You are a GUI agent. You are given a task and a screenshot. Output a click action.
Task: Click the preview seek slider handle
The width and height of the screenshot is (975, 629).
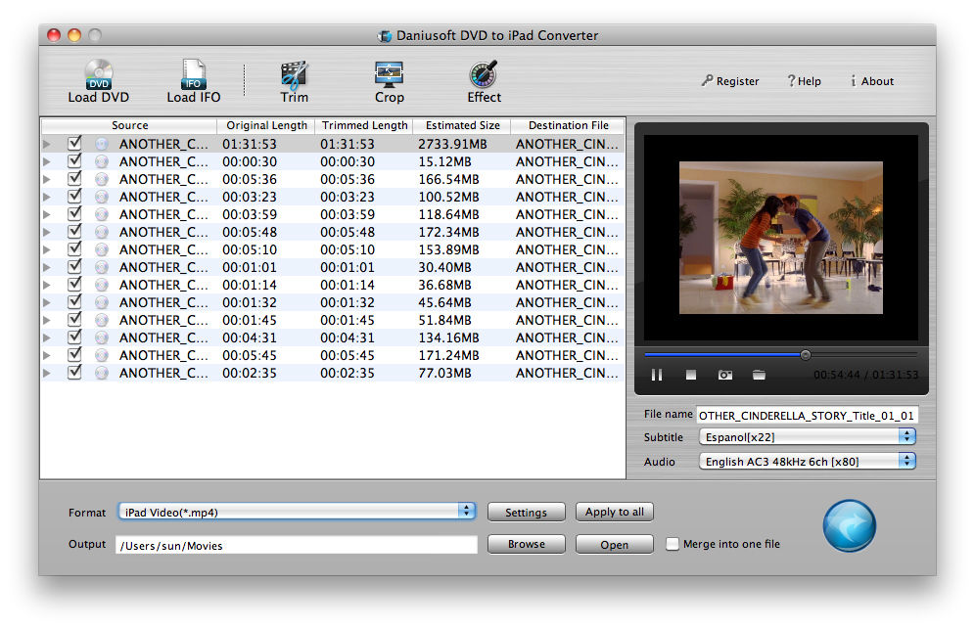(x=806, y=355)
